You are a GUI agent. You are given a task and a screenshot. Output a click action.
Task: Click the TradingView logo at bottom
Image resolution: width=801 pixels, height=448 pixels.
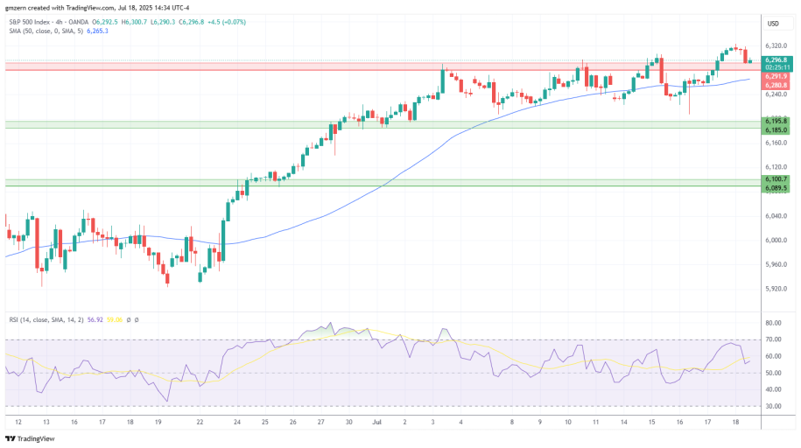tap(30, 438)
